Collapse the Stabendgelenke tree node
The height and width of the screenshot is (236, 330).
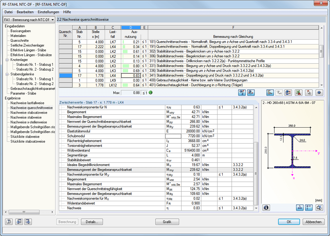7,74
